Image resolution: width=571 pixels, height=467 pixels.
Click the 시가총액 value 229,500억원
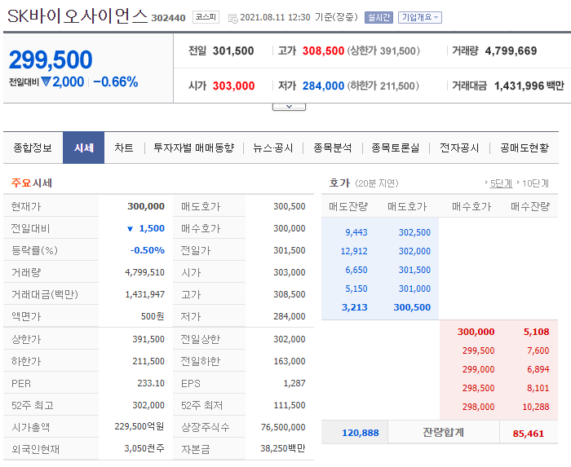point(139,426)
